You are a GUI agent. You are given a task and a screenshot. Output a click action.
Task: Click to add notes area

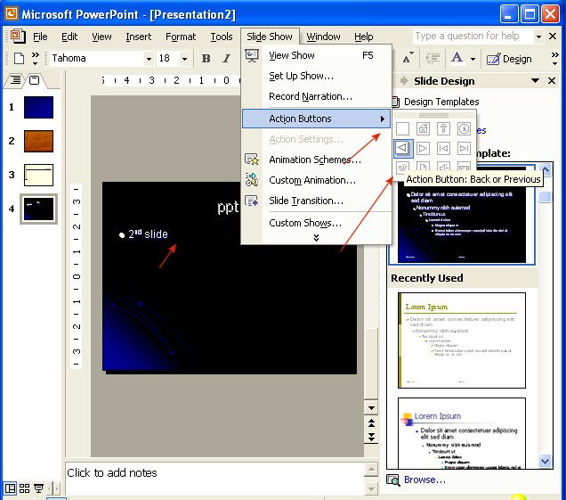[215, 479]
